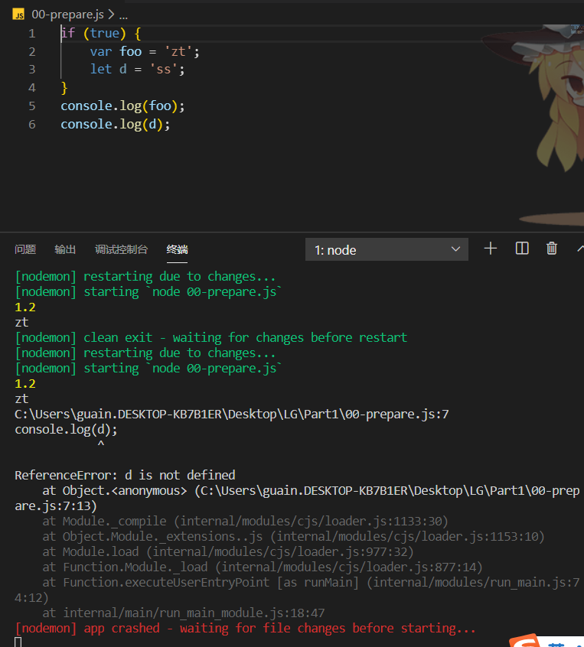Place cursor on "let d = 'ss'" line
This screenshot has width=584, height=647.
pos(137,70)
